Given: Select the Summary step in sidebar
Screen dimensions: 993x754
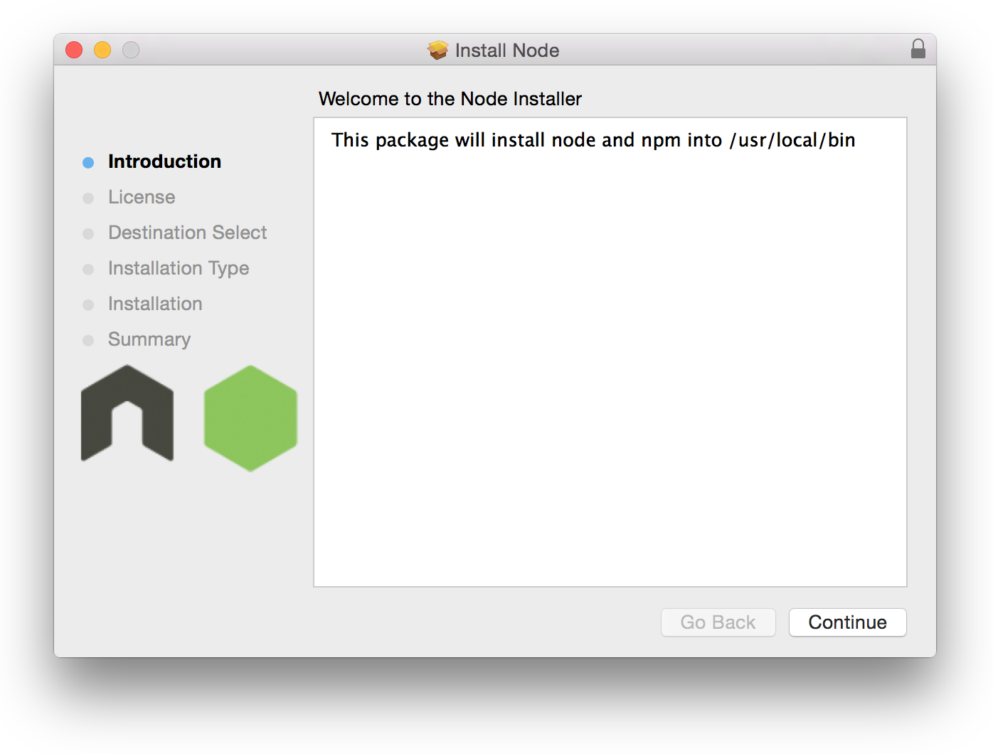Looking at the screenshot, I should (x=149, y=339).
